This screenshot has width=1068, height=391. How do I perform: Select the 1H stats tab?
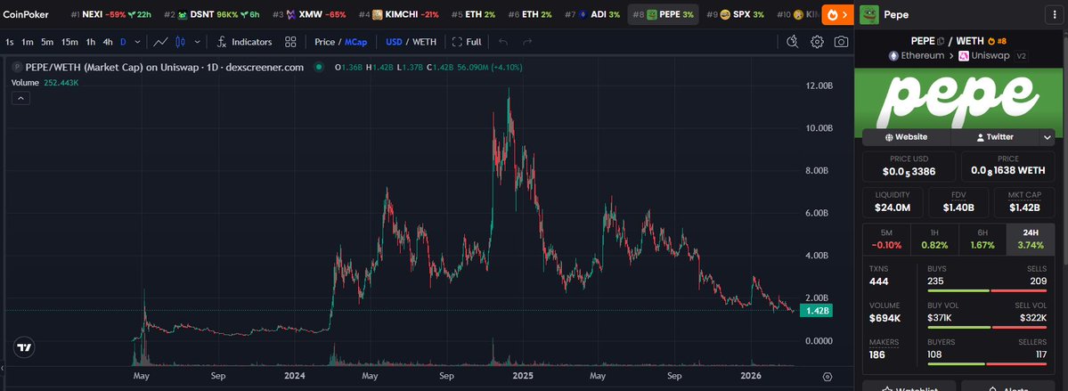click(933, 239)
